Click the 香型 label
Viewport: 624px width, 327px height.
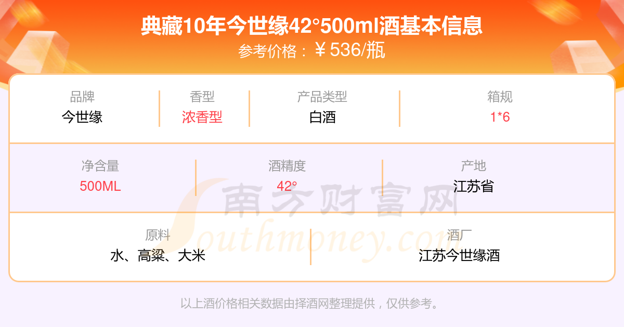click(x=202, y=97)
